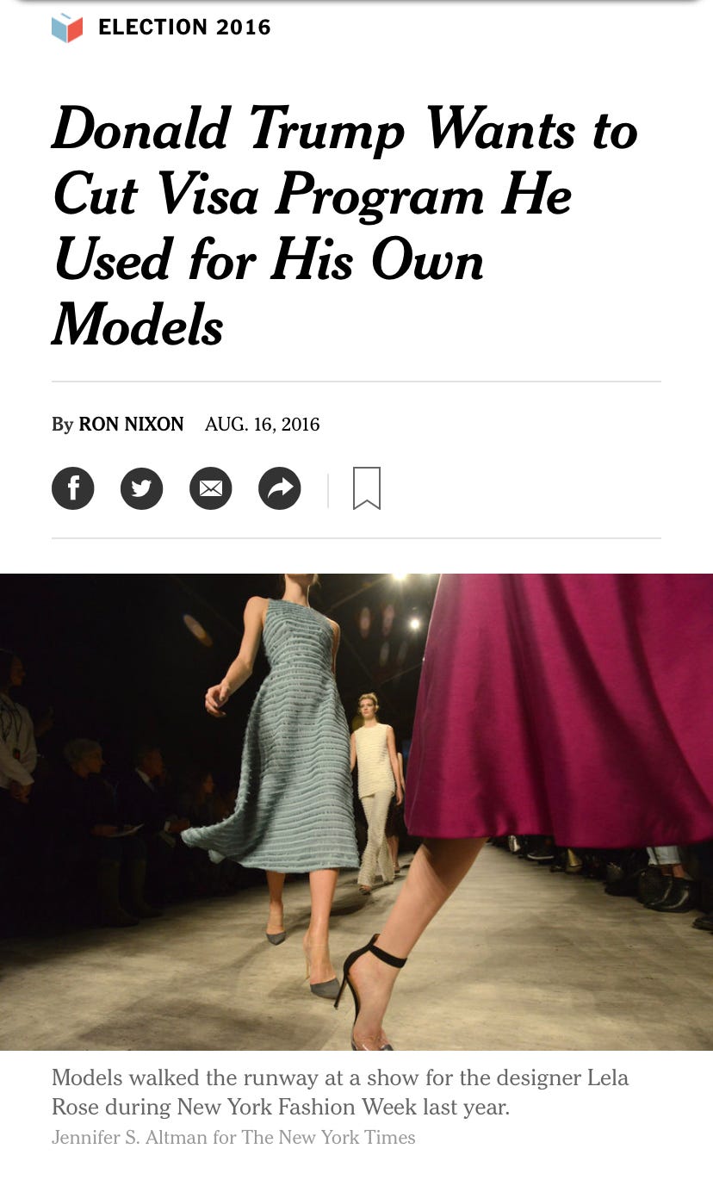
Task: Share article on Twitter
Action: 142,488
